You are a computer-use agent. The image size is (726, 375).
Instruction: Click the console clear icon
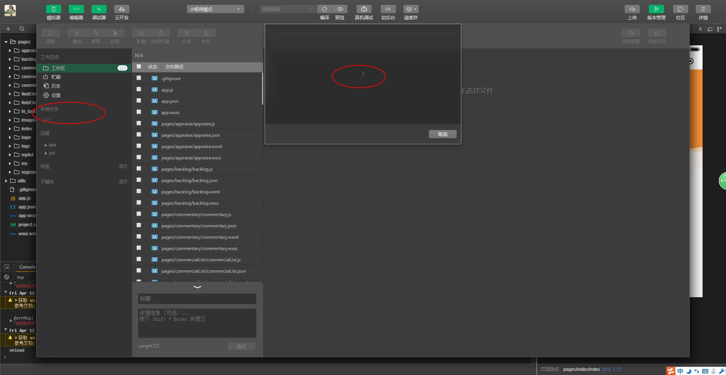click(6, 277)
